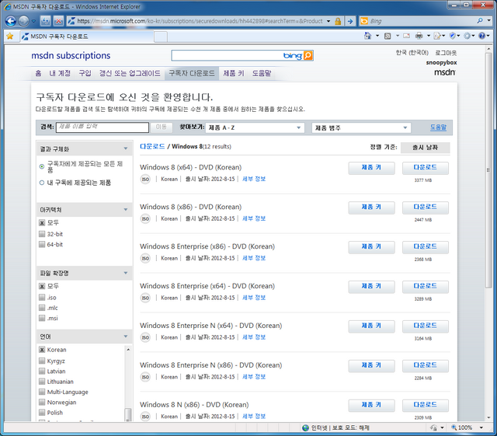Reload the page with the Refresh icon

click(45, 21)
